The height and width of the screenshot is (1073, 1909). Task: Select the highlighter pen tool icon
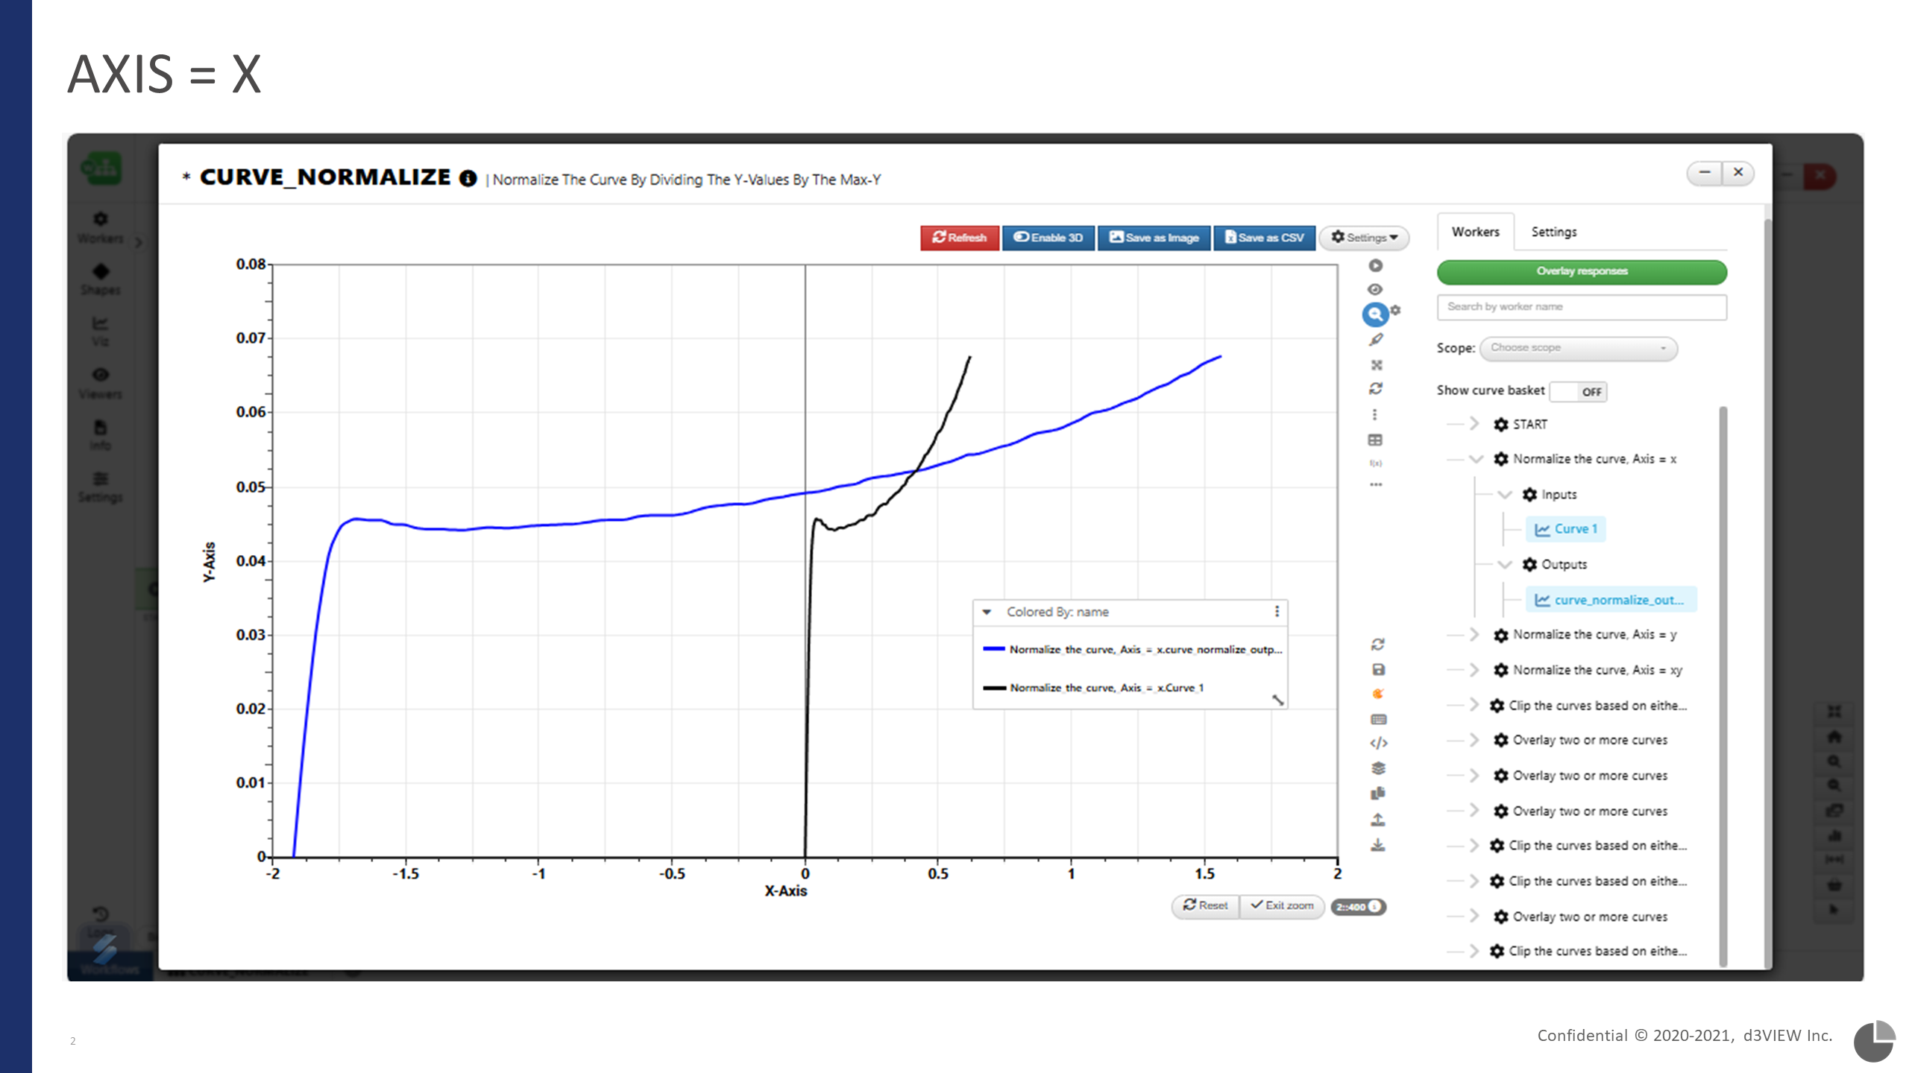coord(1376,340)
